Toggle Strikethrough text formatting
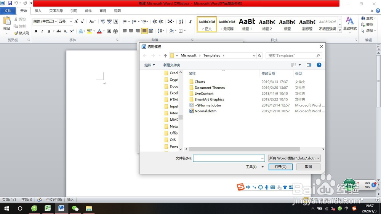This screenshot has height=214, width=381. coord(59,31)
